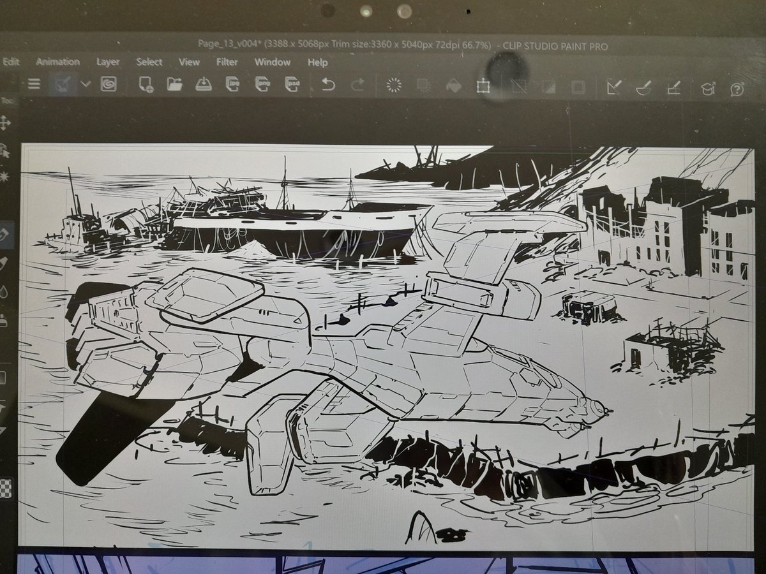Toggle Snap to Special Ruler
Image resolution: width=766 pixels, height=574 pixels.
click(643, 87)
